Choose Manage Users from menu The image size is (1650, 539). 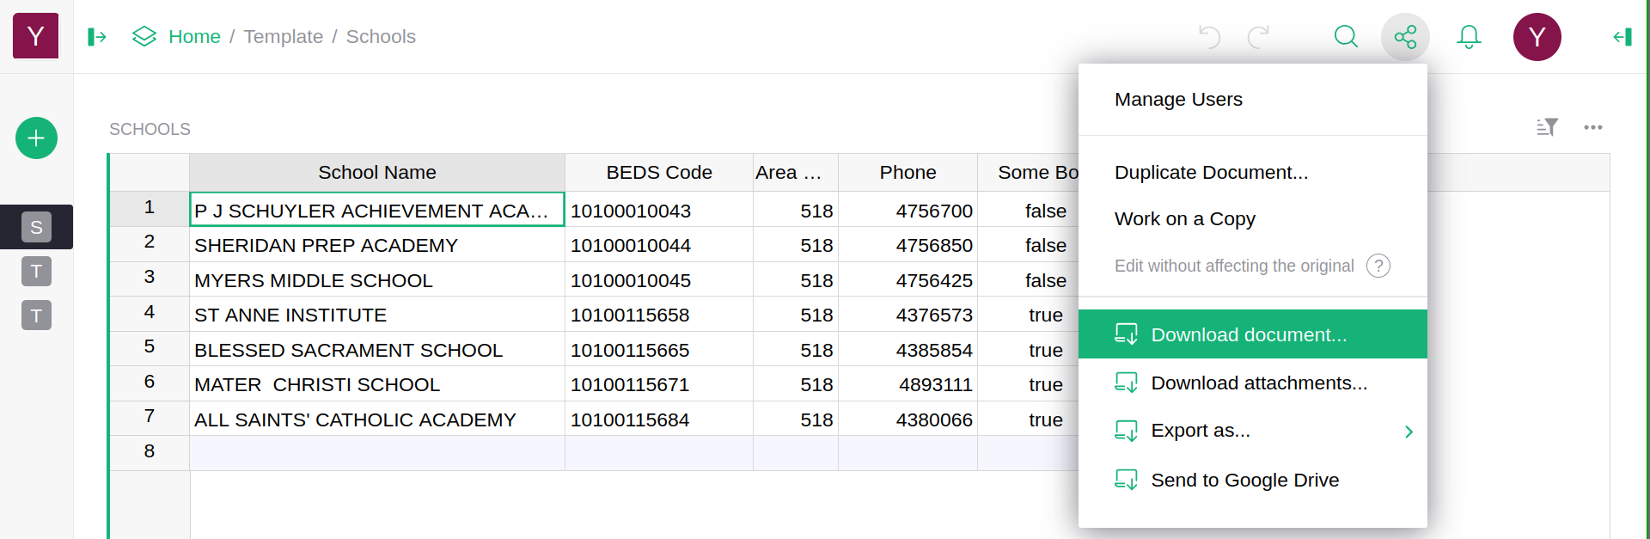[1178, 100]
